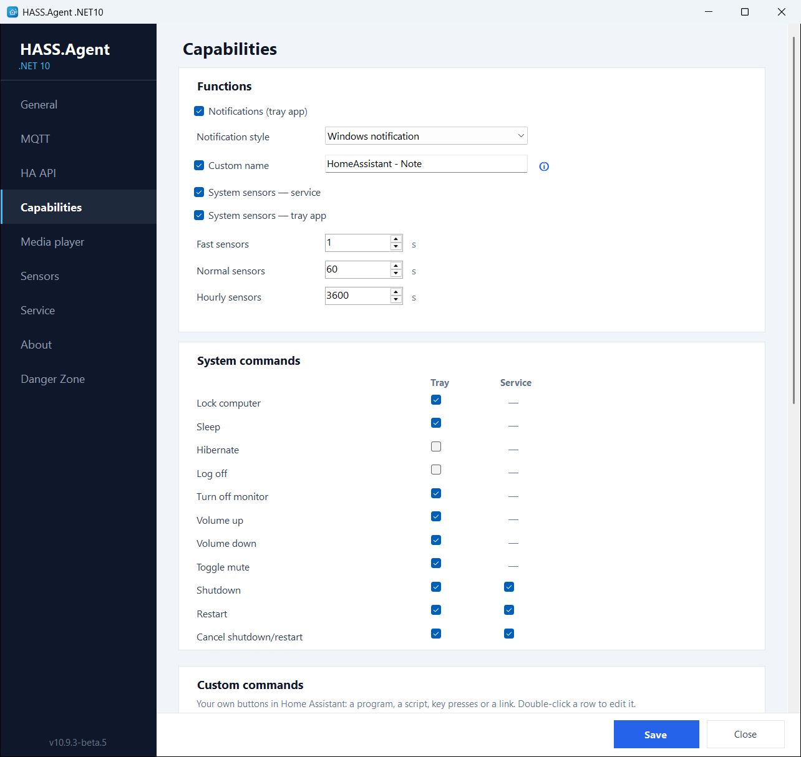This screenshot has height=757, width=801.
Task: Uncheck the Custom name checkbox
Action: 199,165
